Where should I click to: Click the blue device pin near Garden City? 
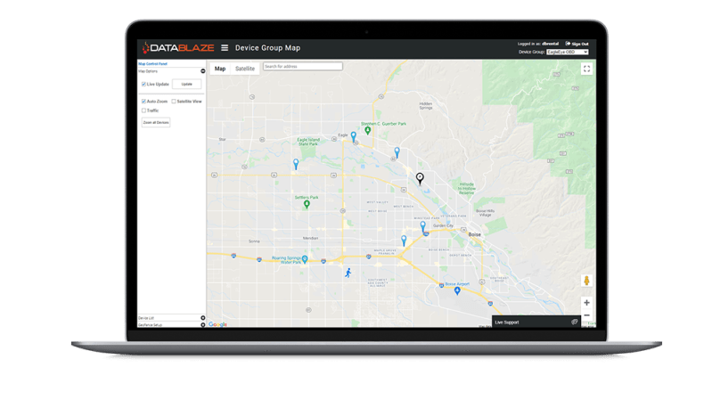pyautogui.click(x=422, y=225)
